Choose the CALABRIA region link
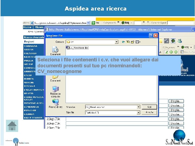The image size is (195, 146). pos(30,53)
